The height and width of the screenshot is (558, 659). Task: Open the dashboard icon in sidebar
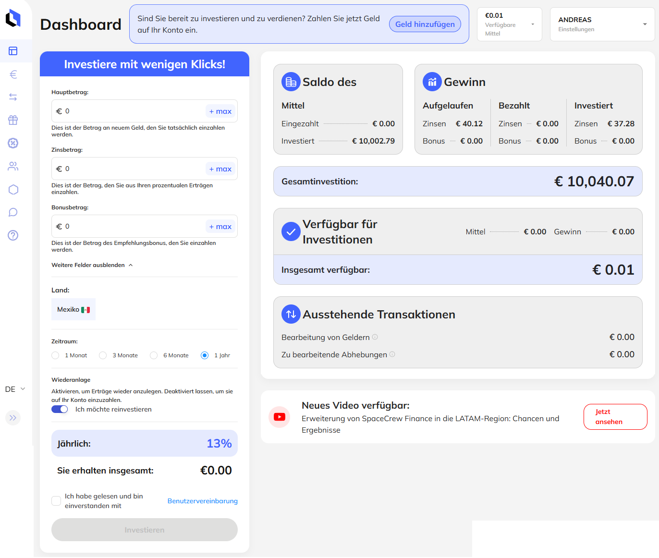coord(13,51)
